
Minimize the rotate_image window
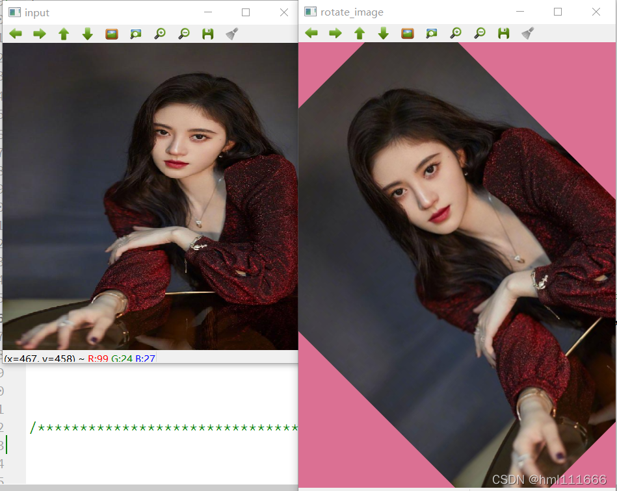pos(520,12)
